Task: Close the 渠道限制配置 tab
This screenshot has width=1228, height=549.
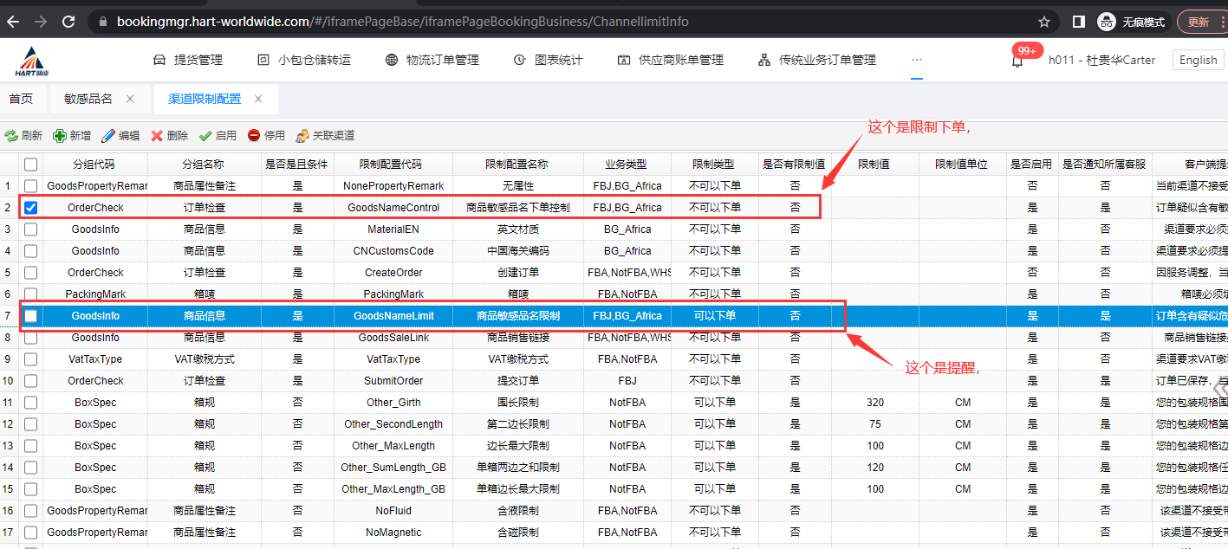Action: [258, 99]
